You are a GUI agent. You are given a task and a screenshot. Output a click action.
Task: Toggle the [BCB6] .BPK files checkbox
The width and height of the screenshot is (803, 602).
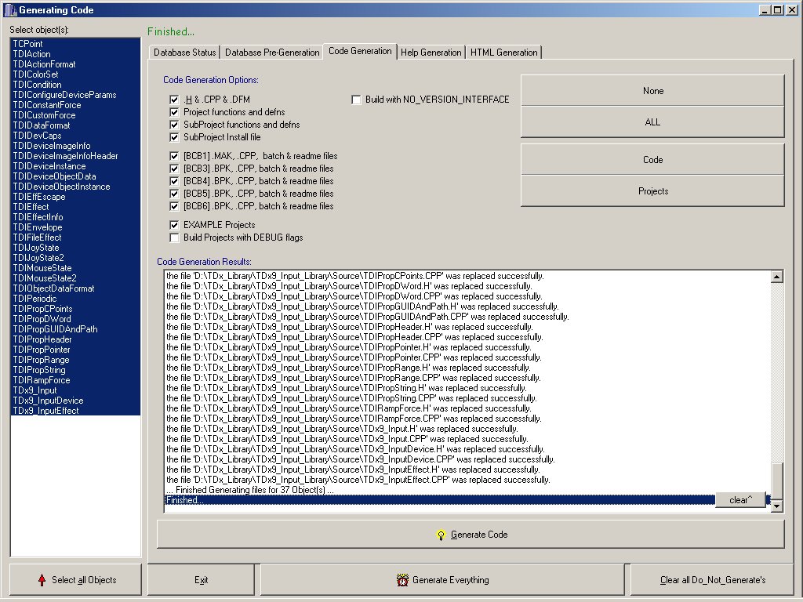pyautogui.click(x=174, y=206)
